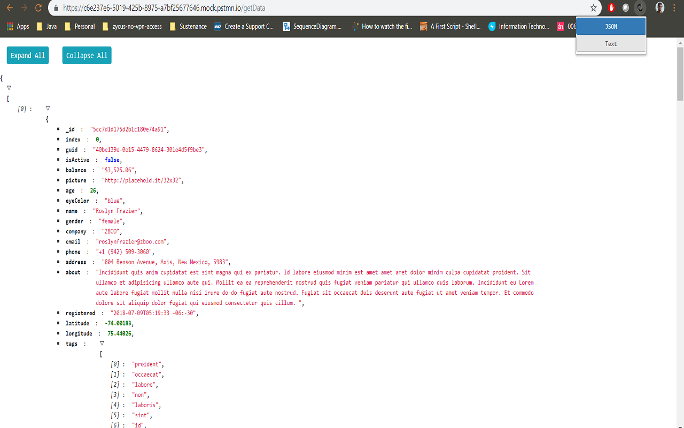
Task: Click the picture URL value
Action: click(142, 180)
